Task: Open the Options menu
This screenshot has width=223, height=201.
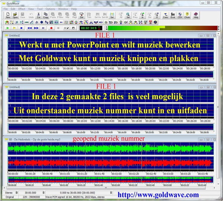Action: pos(50,9)
